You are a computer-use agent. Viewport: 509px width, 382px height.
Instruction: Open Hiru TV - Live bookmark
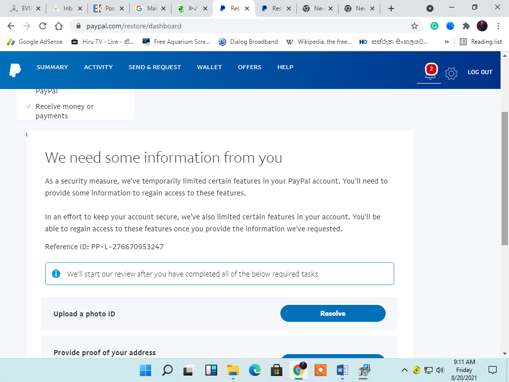tap(102, 42)
